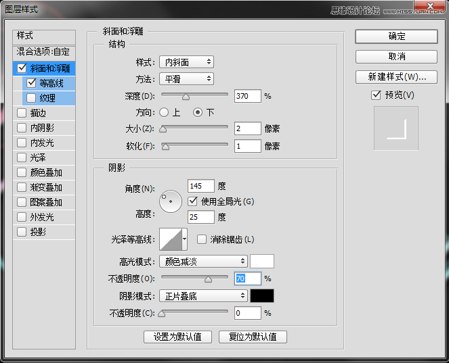The width and height of the screenshot is (449, 363).
Task: Expand the 光泽等高线 picker arrow
Action: [185, 239]
